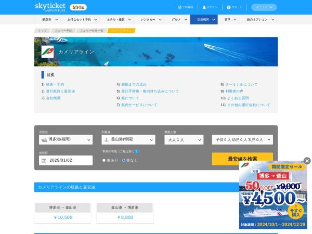Open 予約確認 reservation check
The height and width of the screenshot is (234, 312).
tap(186, 7)
